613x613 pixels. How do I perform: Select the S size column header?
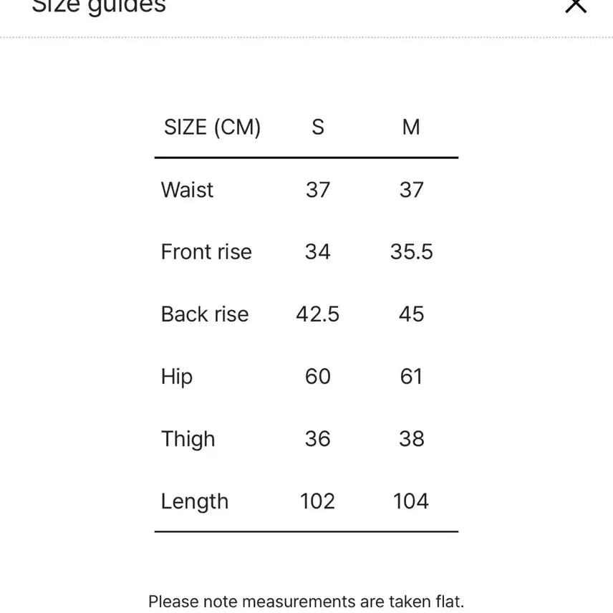point(318,127)
